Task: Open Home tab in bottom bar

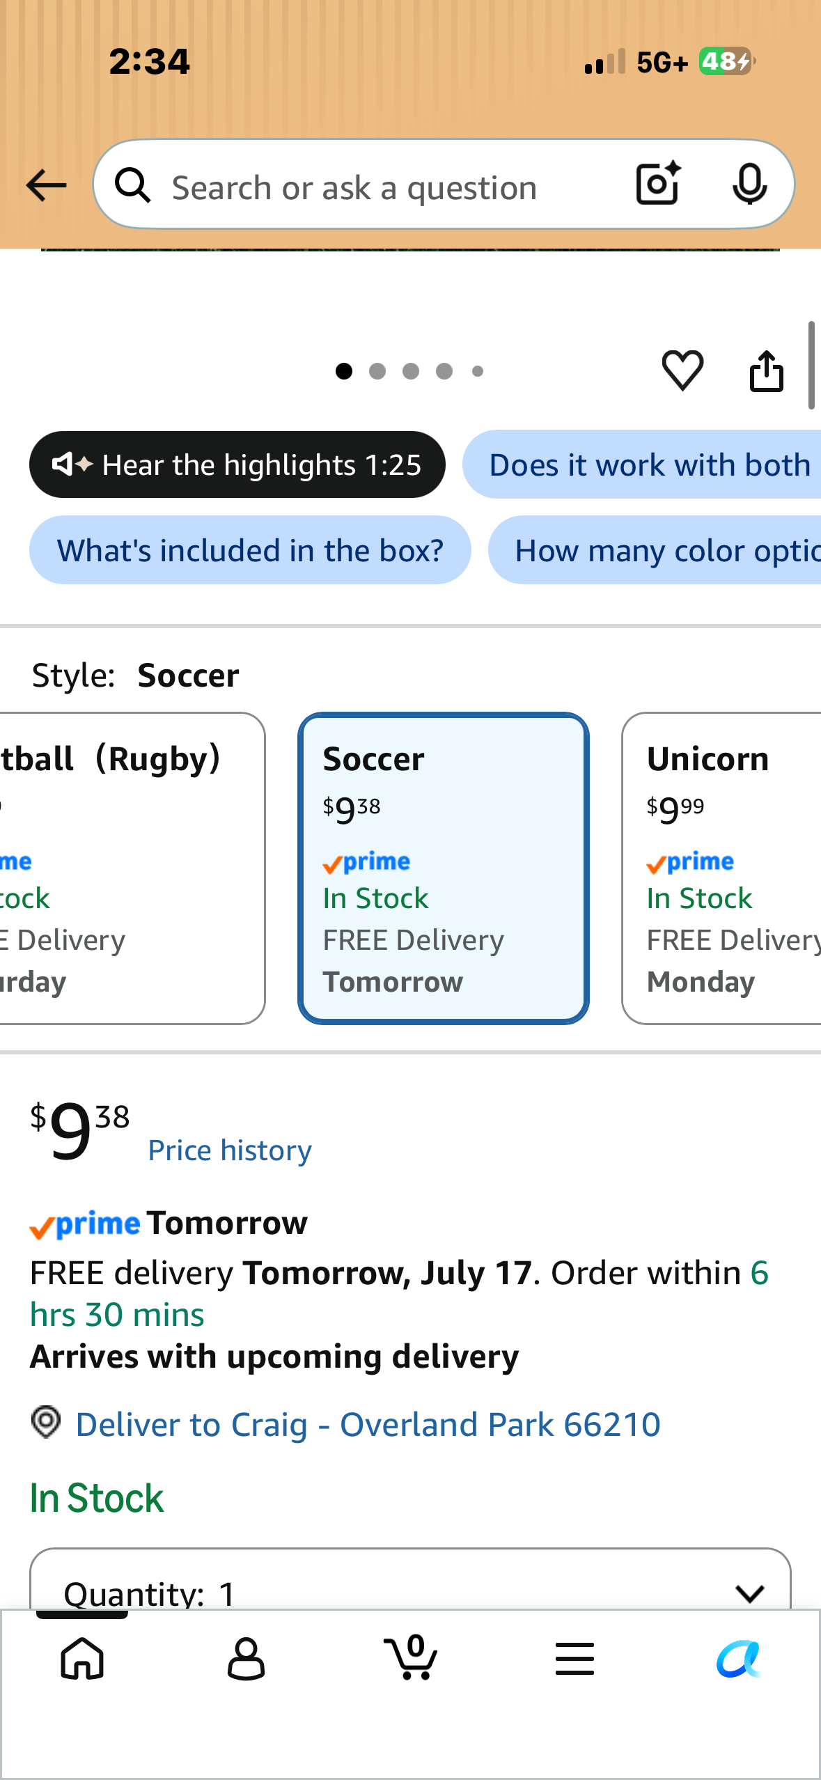Action: click(82, 1658)
